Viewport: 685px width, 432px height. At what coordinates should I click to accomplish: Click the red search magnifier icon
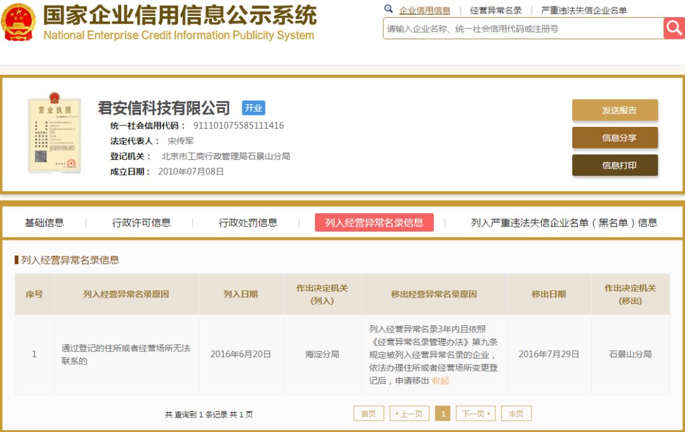(673, 28)
